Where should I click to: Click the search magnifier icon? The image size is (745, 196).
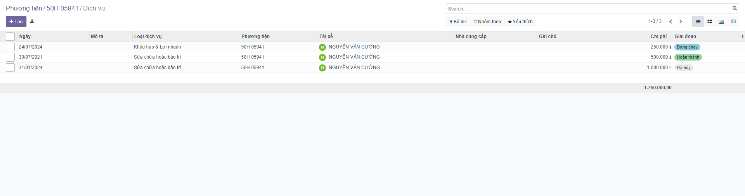(x=735, y=9)
